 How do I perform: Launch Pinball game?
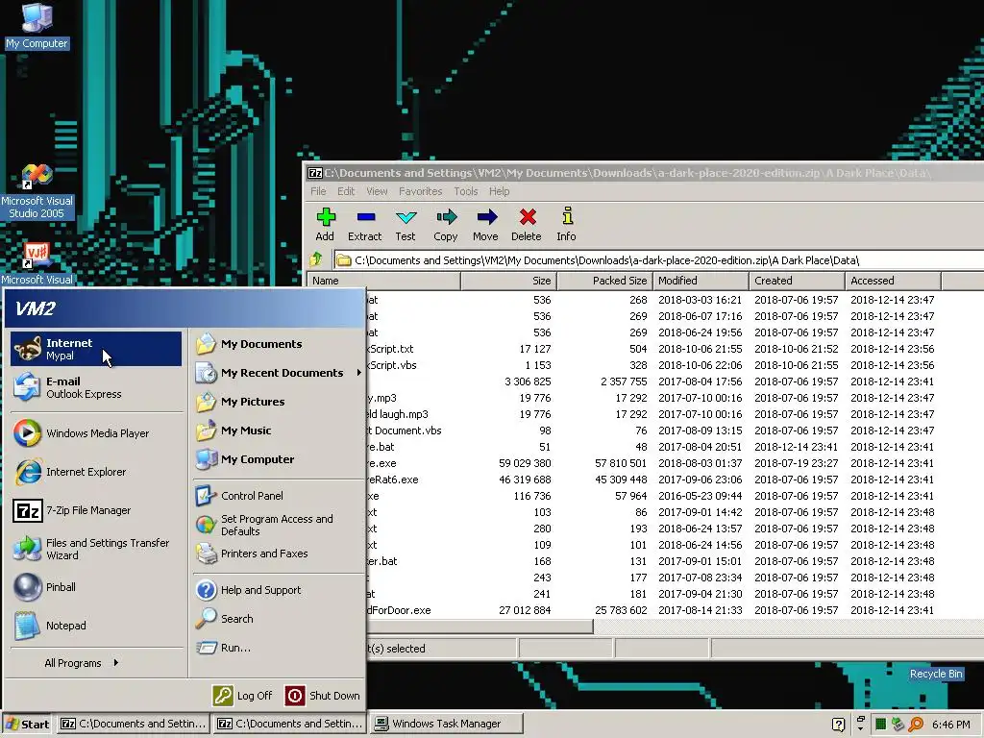(96, 587)
